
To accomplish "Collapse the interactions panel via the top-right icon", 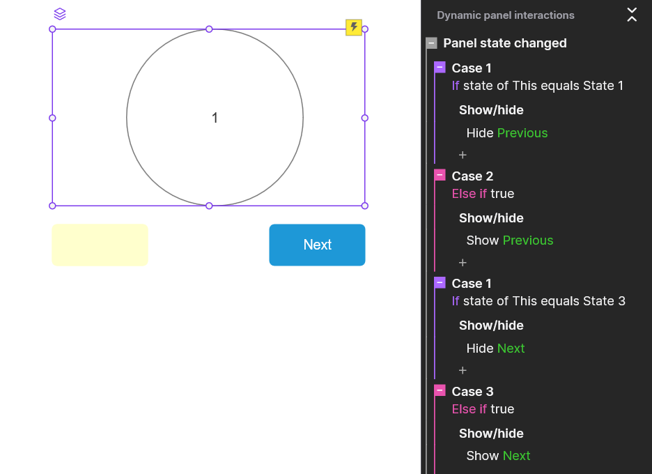I will click(632, 15).
